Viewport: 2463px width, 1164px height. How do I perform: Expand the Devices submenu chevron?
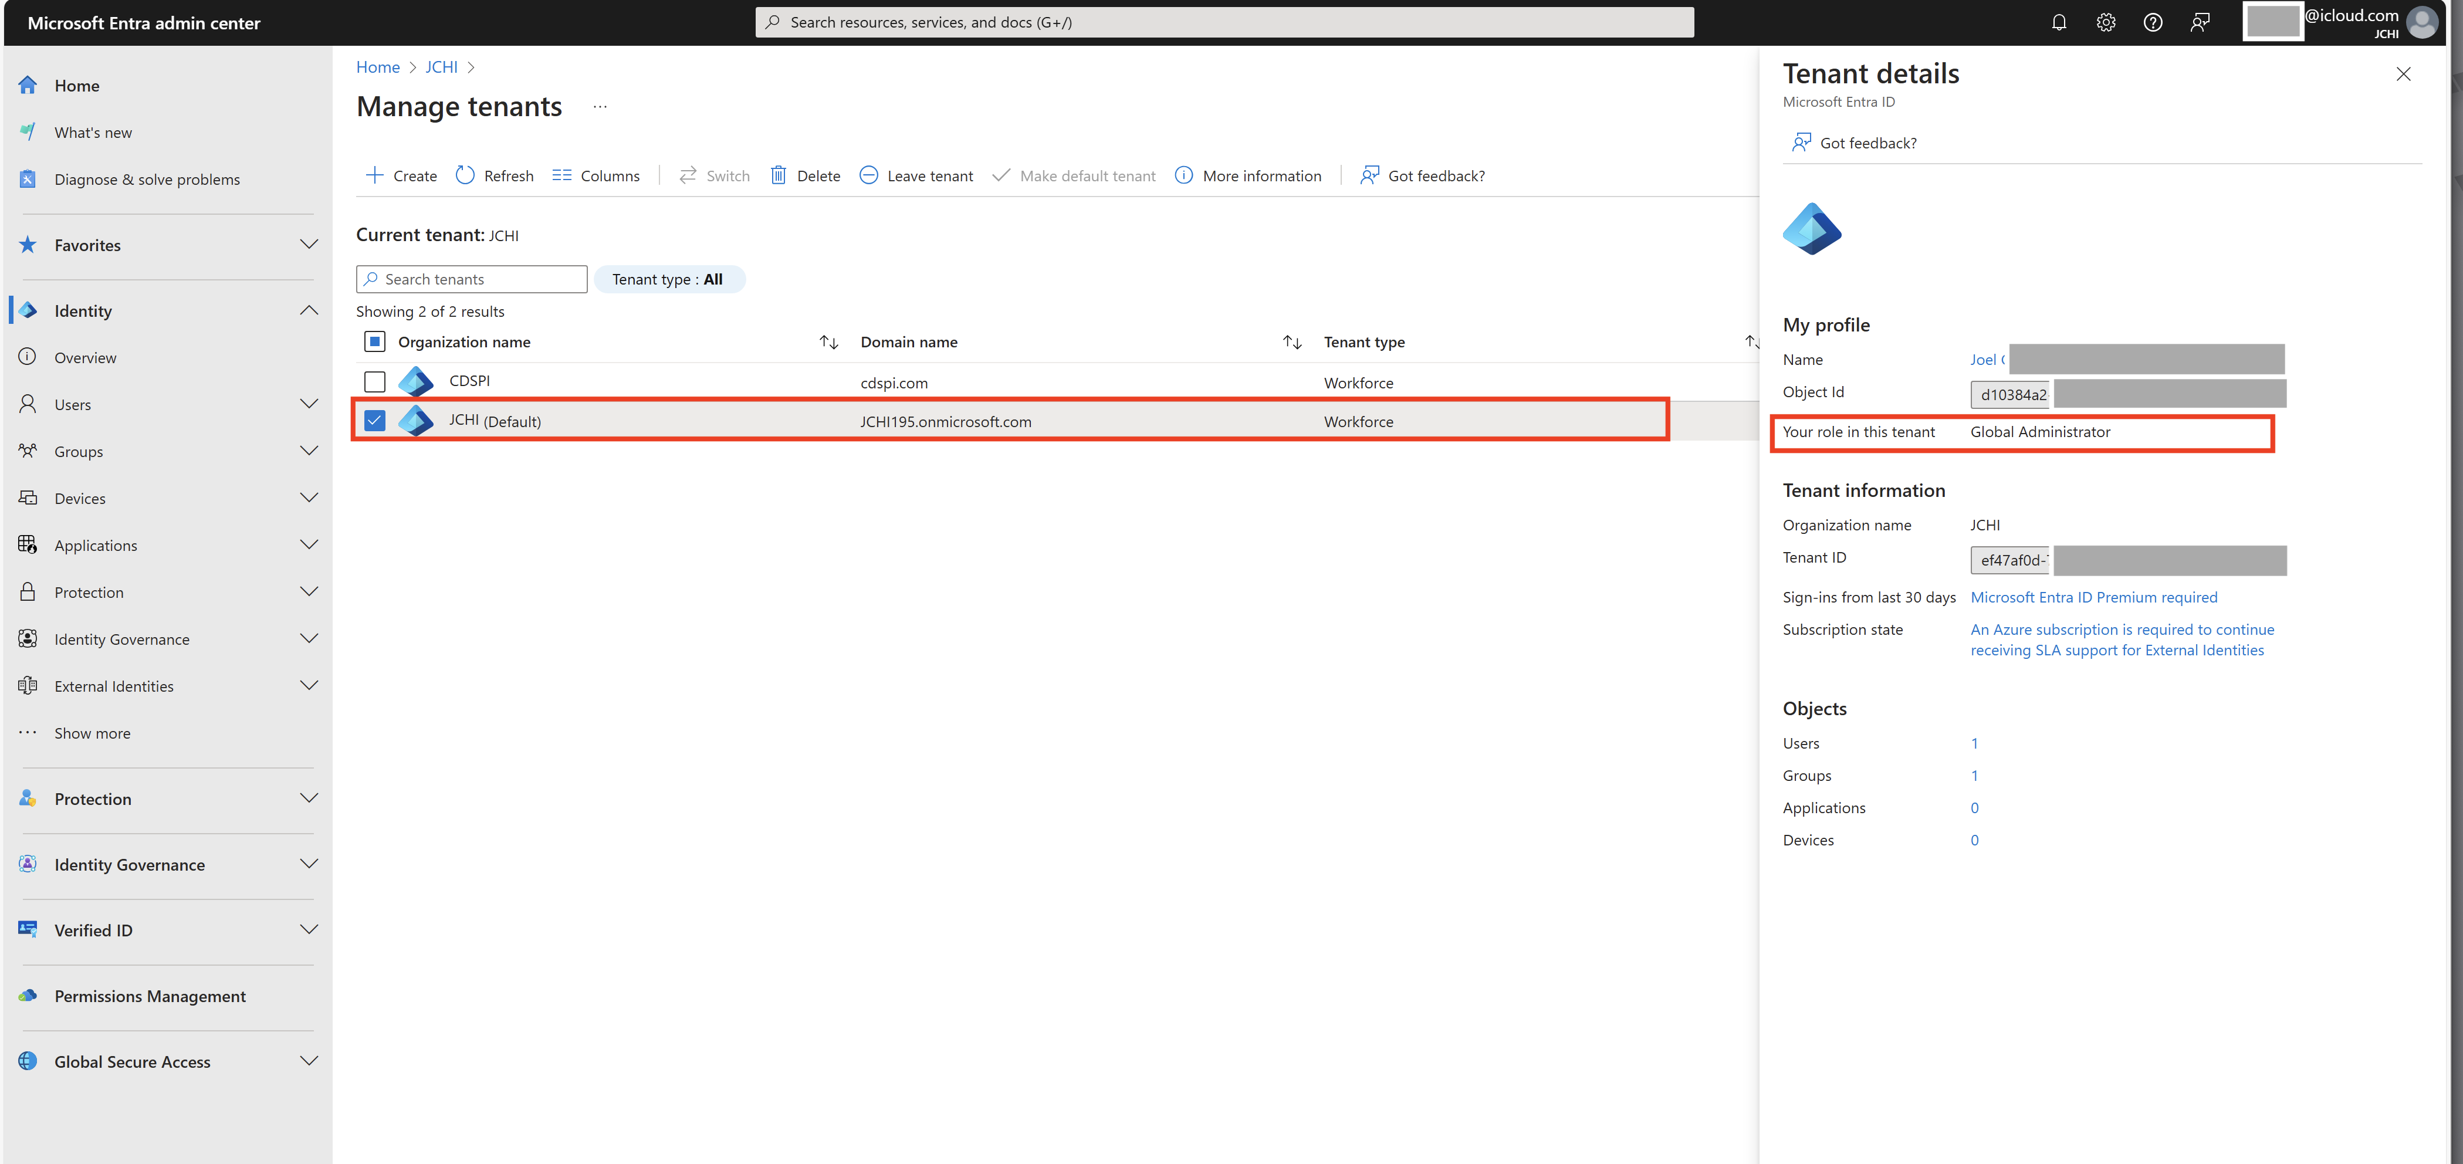[309, 498]
